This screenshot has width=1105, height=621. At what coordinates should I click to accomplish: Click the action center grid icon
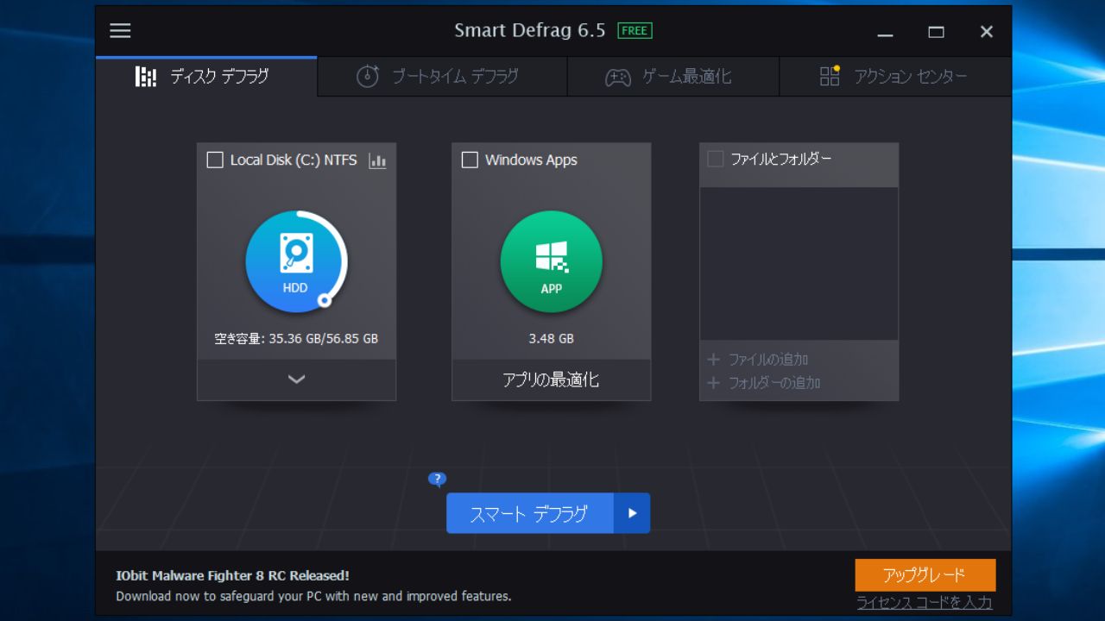pos(830,76)
